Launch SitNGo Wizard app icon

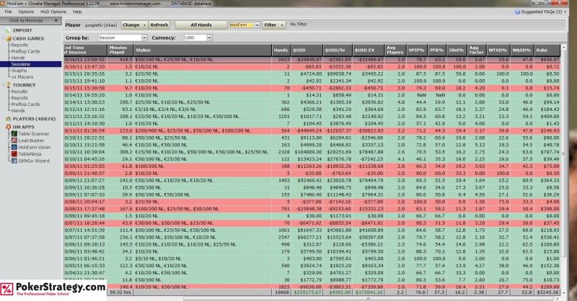[14, 161]
